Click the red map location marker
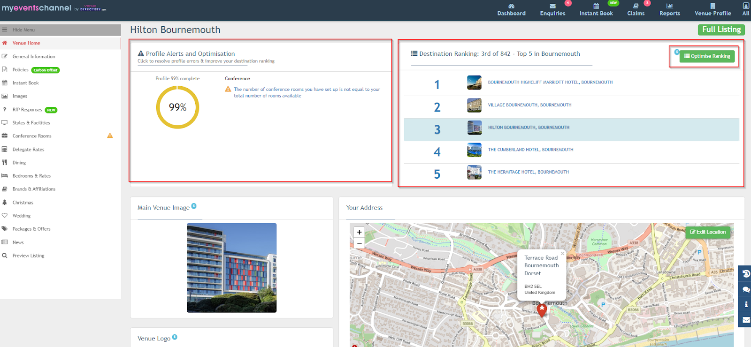The image size is (751, 347). coord(542,310)
